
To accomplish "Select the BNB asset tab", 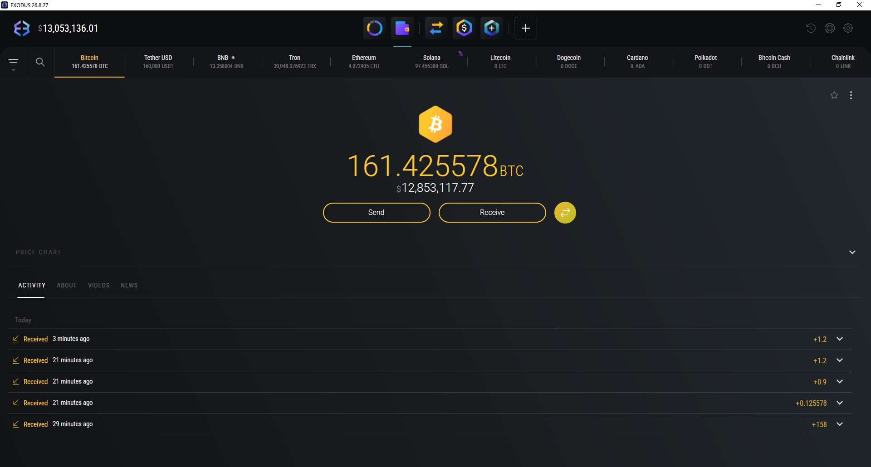I will [227, 62].
